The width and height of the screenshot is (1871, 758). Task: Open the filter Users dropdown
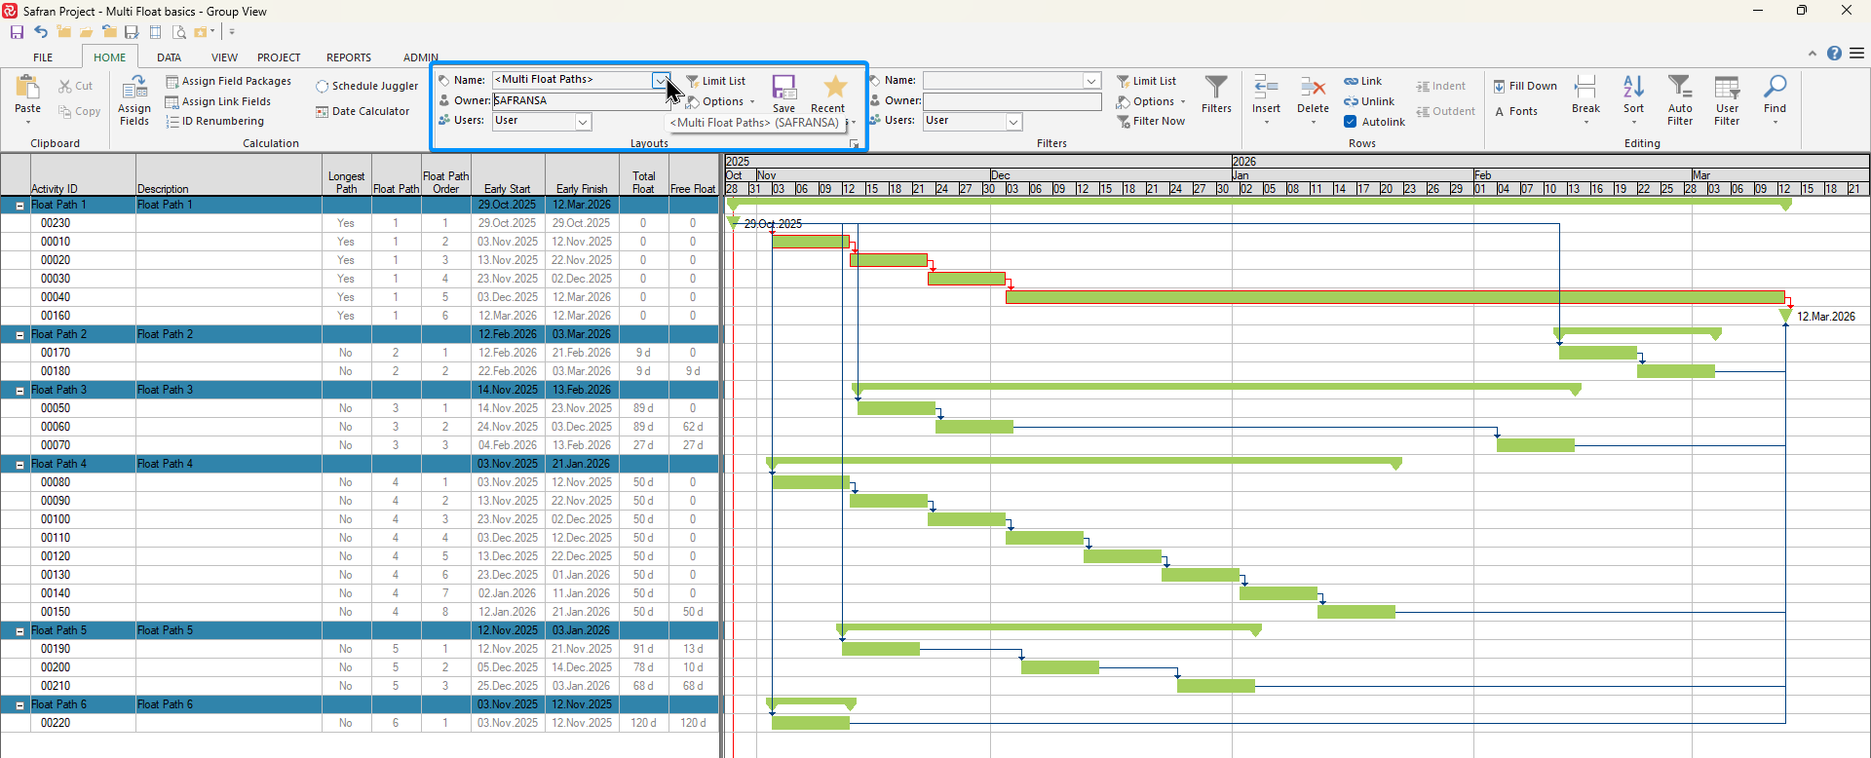click(x=1013, y=122)
